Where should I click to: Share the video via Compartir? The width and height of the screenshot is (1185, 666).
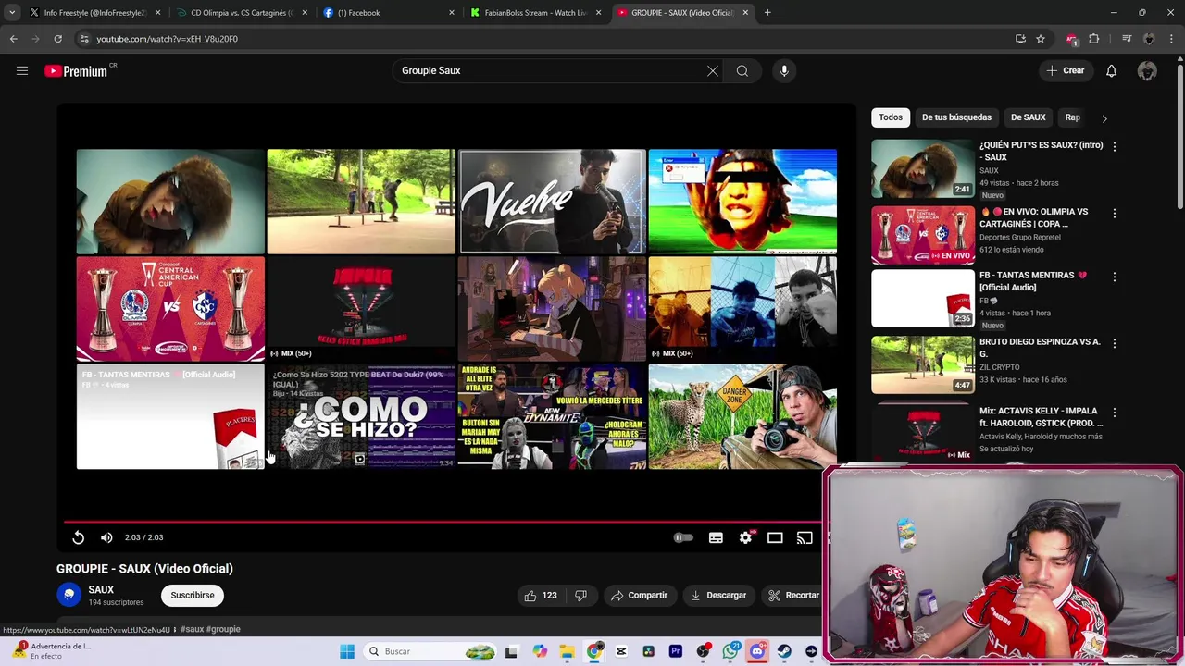point(639,595)
